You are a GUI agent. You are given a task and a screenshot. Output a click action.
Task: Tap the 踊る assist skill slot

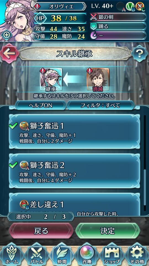click(118, 26)
